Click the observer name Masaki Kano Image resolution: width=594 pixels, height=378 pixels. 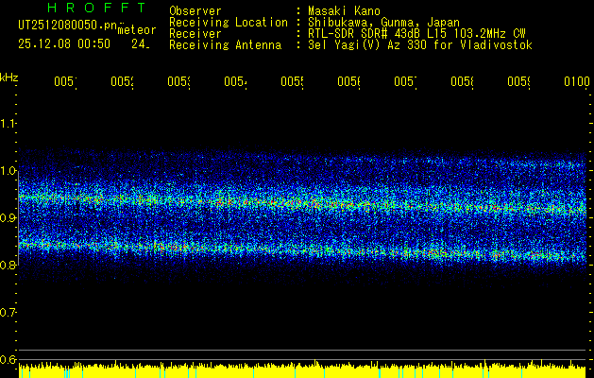[344, 11]
